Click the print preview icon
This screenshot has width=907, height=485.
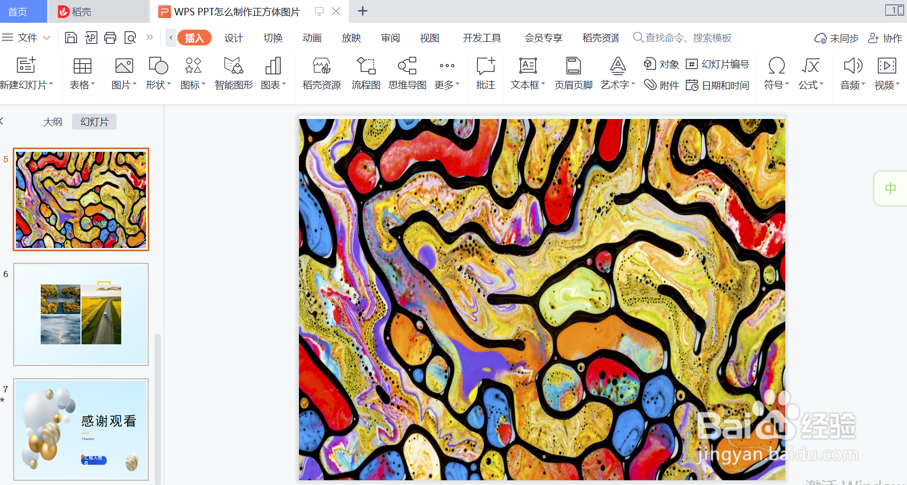tap(130, 38)
